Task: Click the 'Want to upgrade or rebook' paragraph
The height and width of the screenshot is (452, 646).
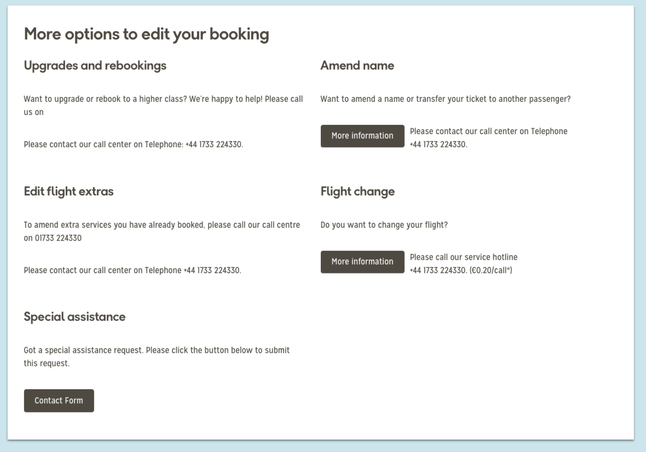Action: 163,99
